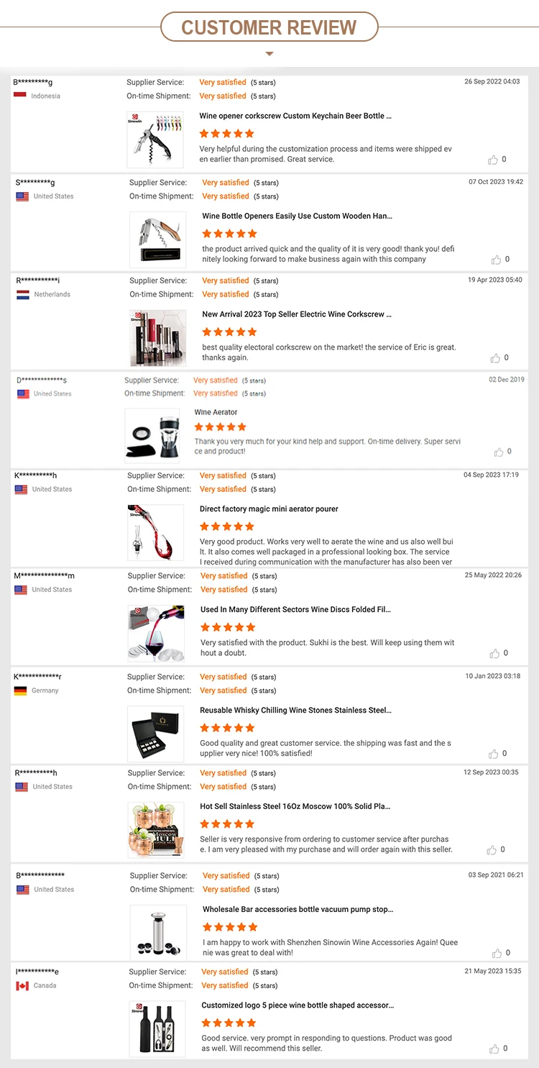Thumbs-up the vacuum pump stopper review
Image resolution: width=539 pixels, height=1068 pixels.
click(497, 953)
